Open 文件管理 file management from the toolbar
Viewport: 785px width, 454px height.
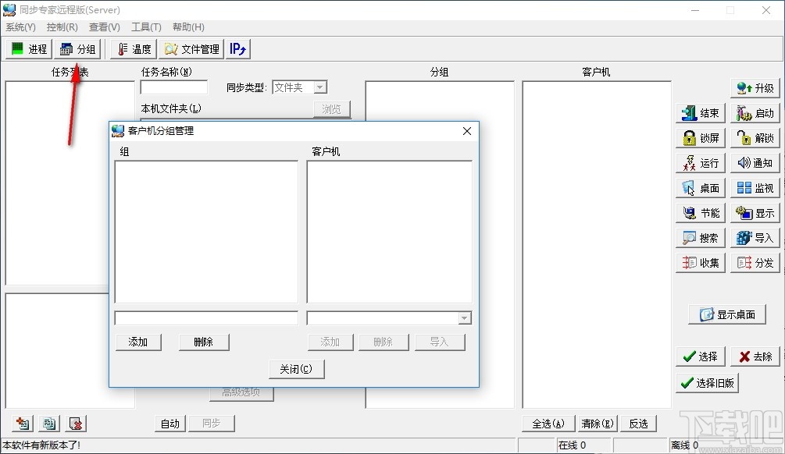191,48
